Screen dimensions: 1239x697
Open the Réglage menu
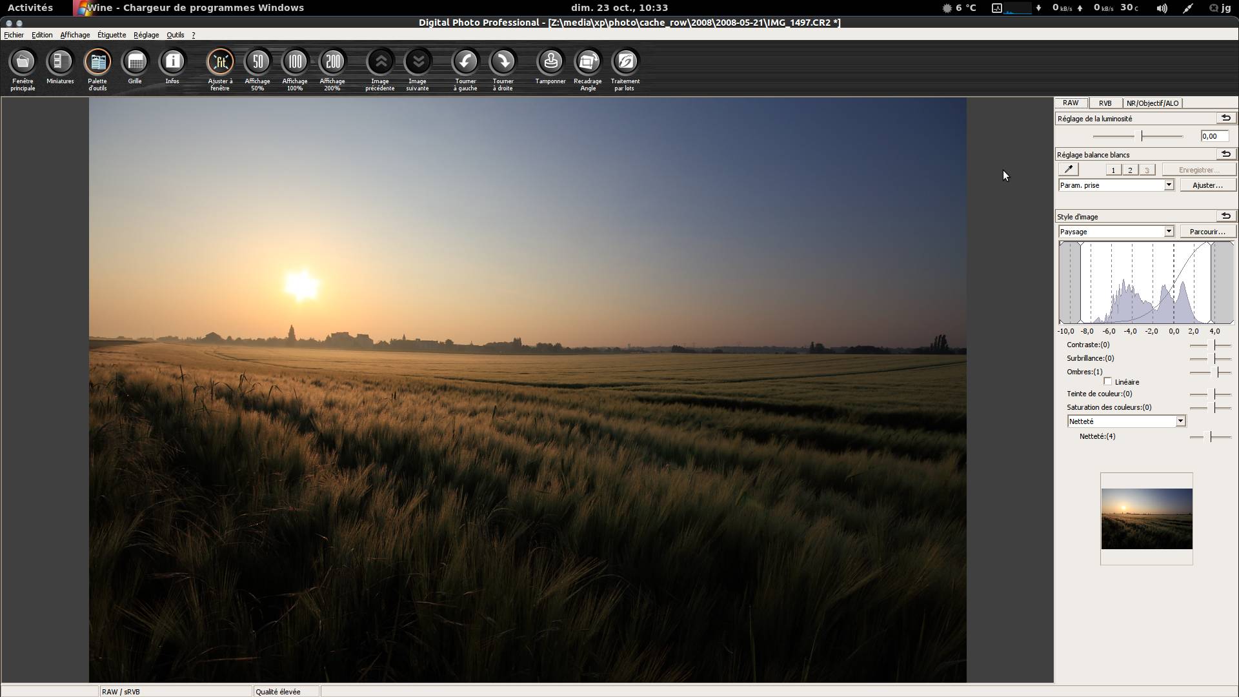click(146, 35)
